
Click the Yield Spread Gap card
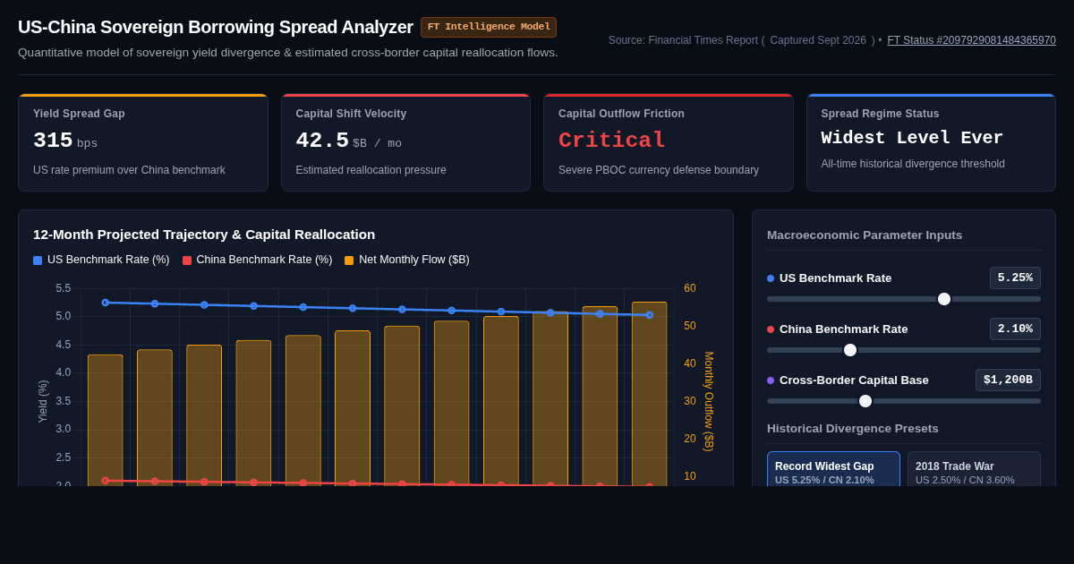143,142
